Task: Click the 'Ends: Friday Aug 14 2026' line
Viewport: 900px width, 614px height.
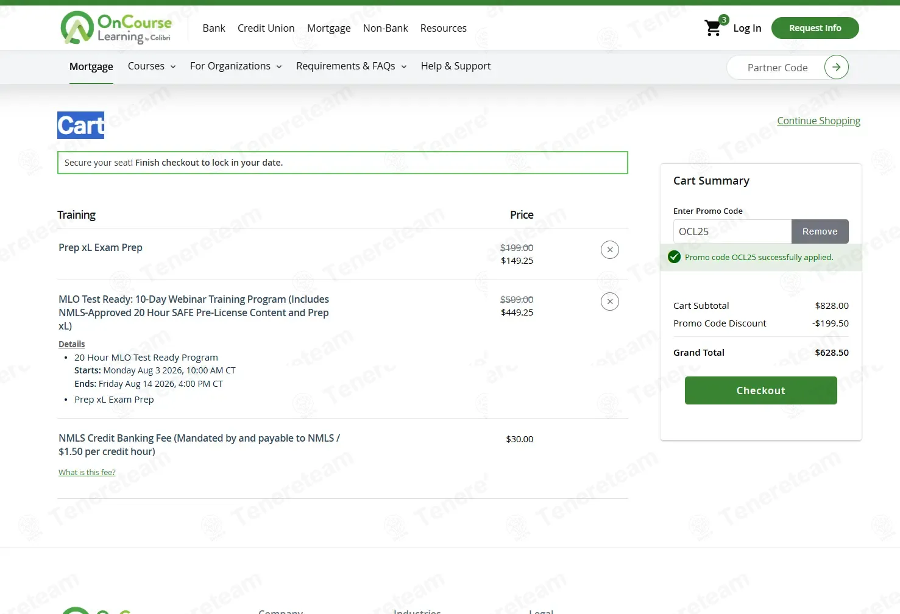Action: point(149,384)
